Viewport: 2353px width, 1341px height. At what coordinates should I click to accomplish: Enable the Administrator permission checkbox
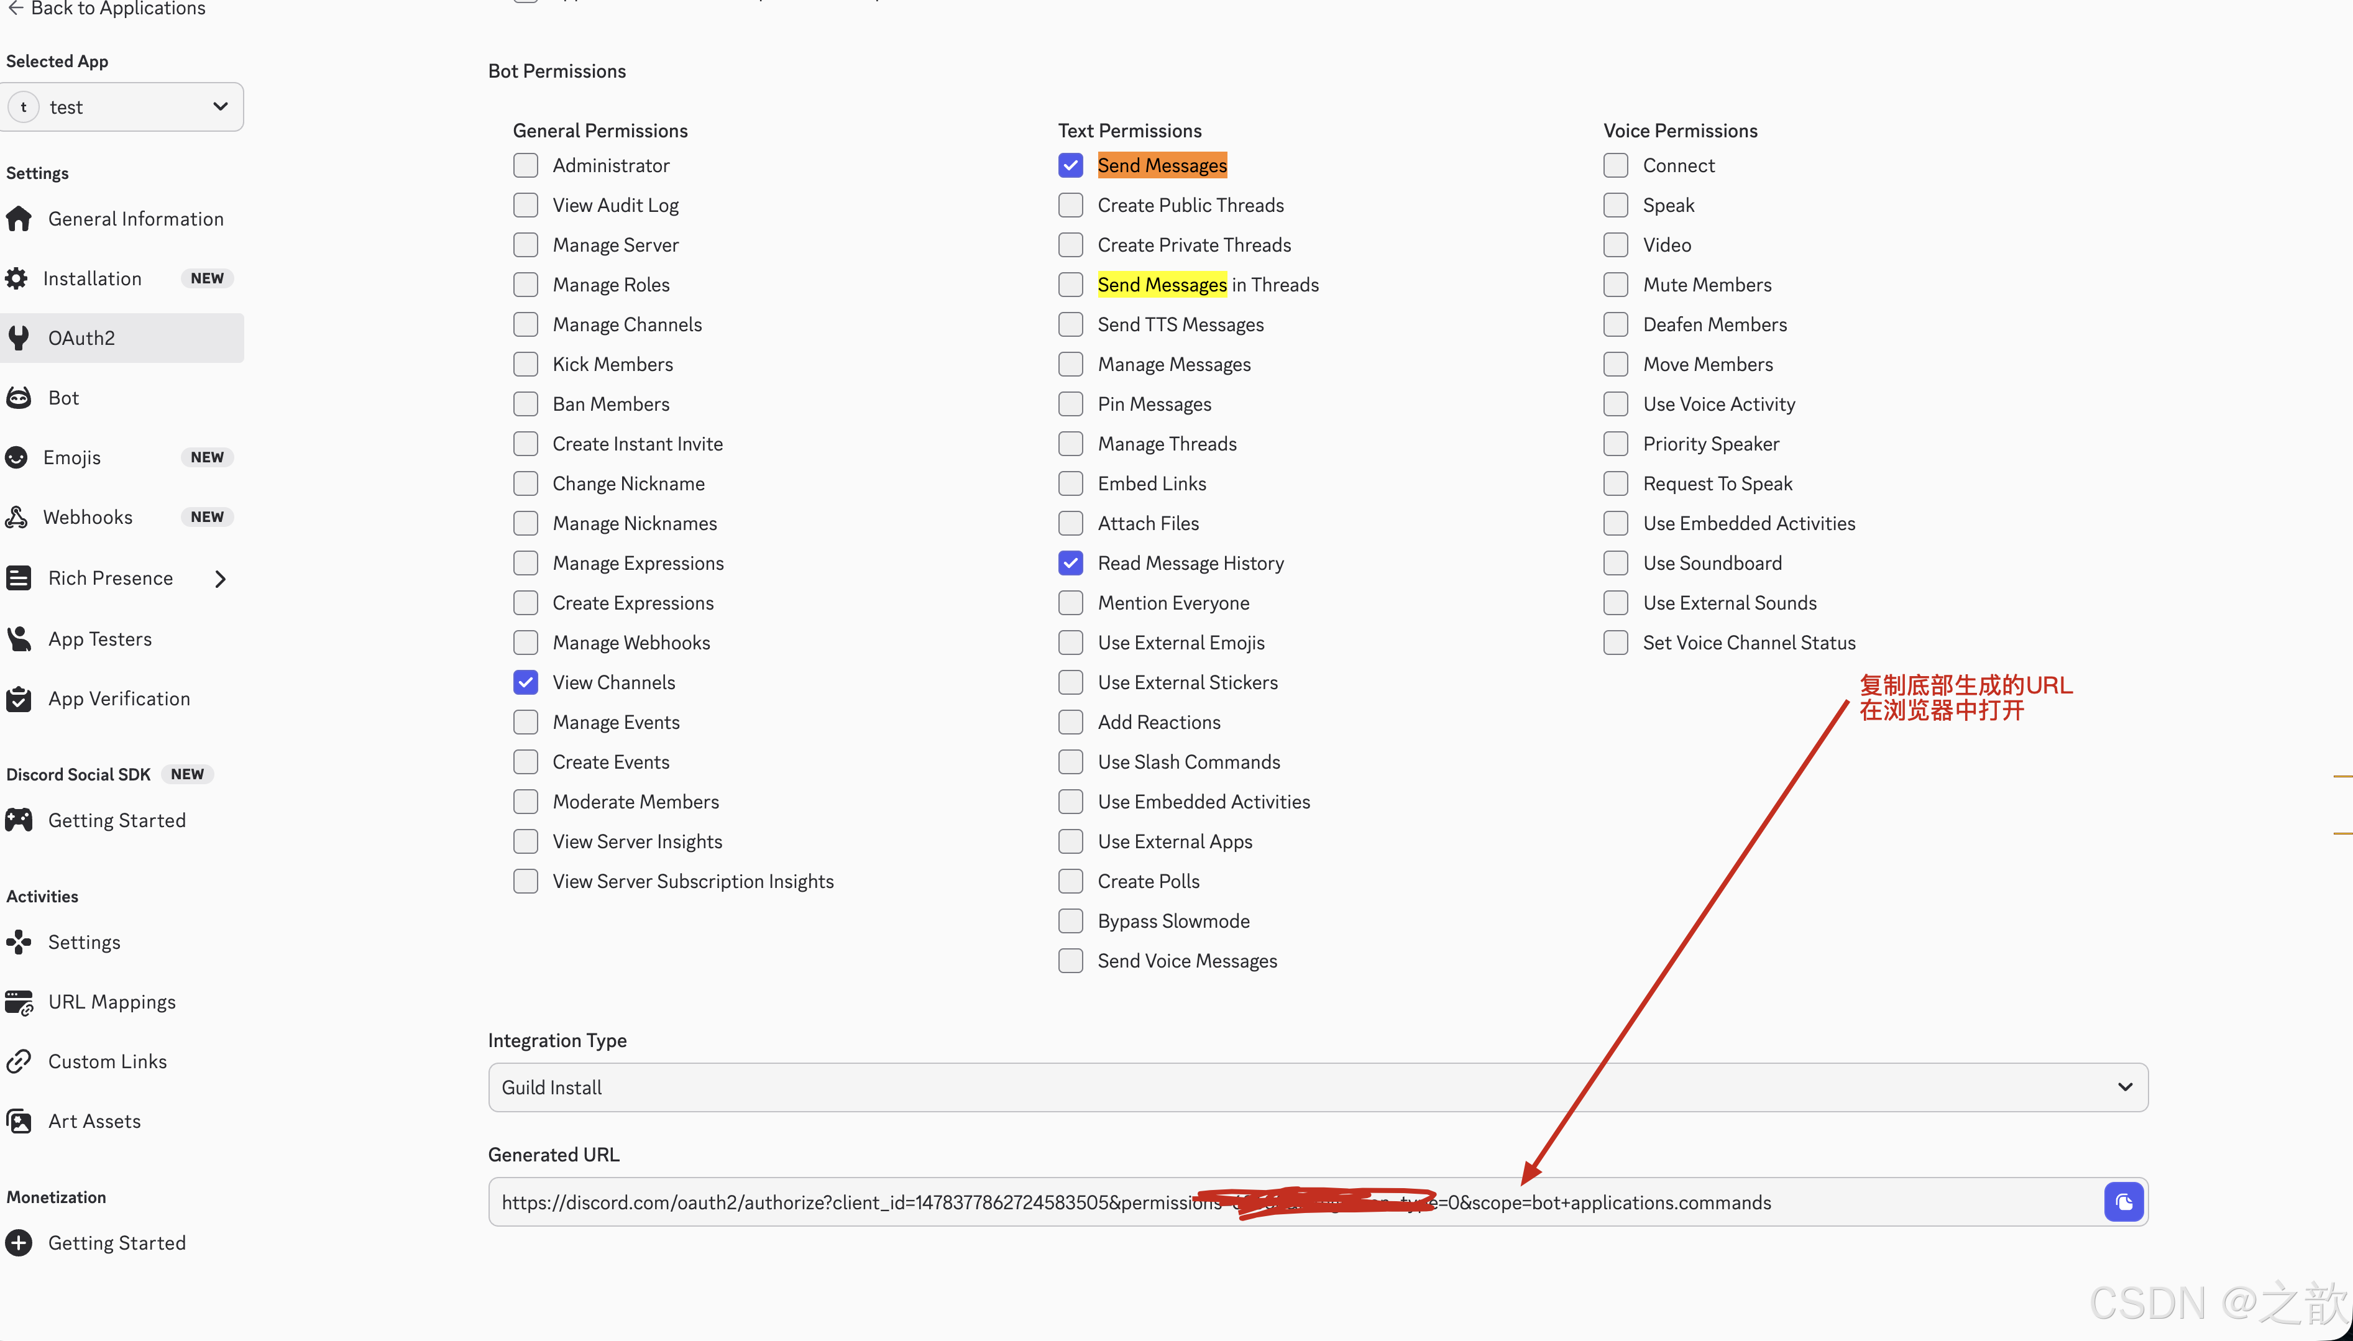526,166
